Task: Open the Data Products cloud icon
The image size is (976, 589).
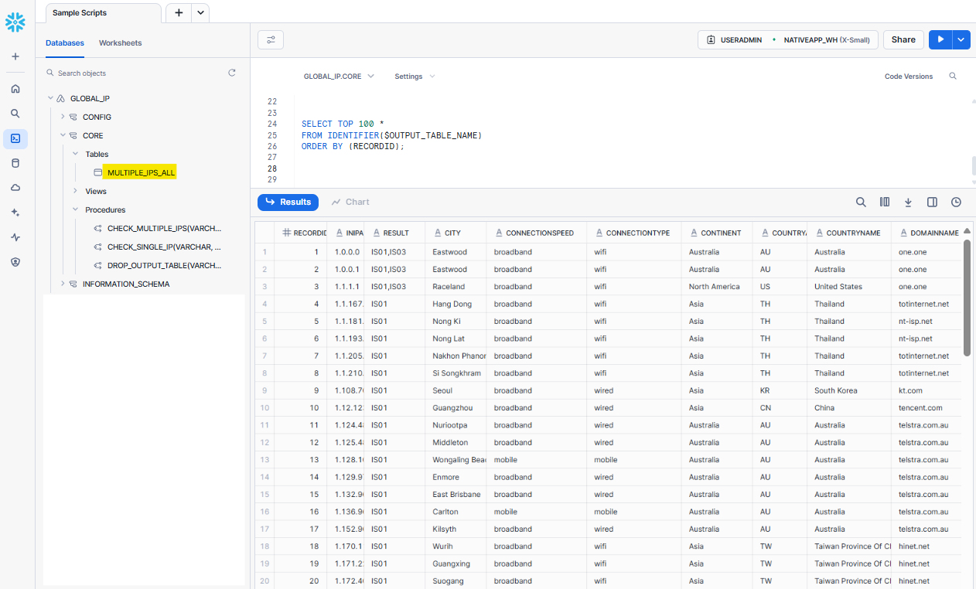Action: [x=15, y=188]
